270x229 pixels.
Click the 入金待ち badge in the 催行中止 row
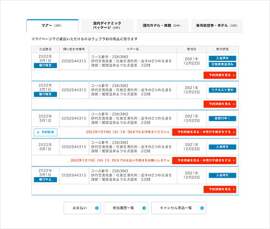223,175
